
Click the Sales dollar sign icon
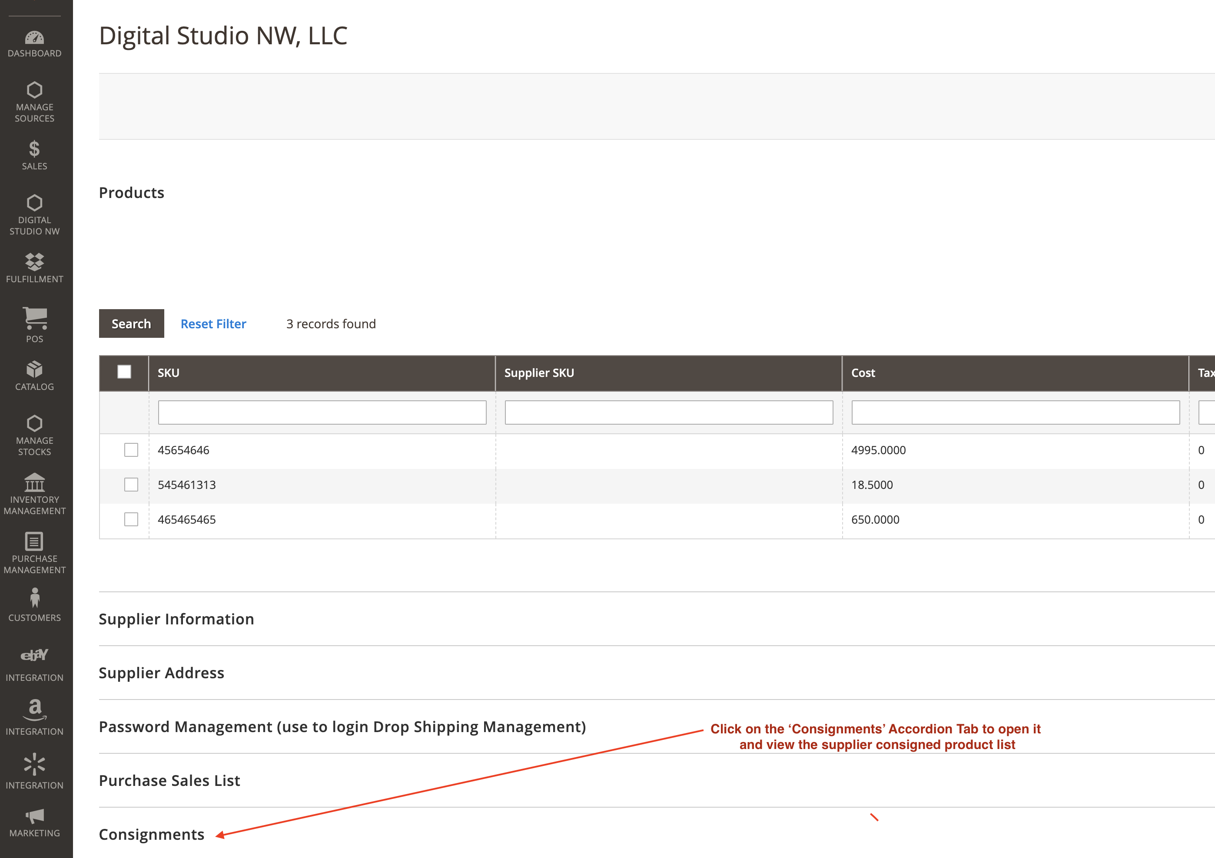(34, 150)
